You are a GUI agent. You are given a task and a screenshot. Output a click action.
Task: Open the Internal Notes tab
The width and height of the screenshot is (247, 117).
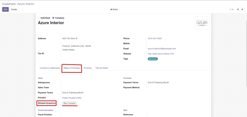pos(102,68)
